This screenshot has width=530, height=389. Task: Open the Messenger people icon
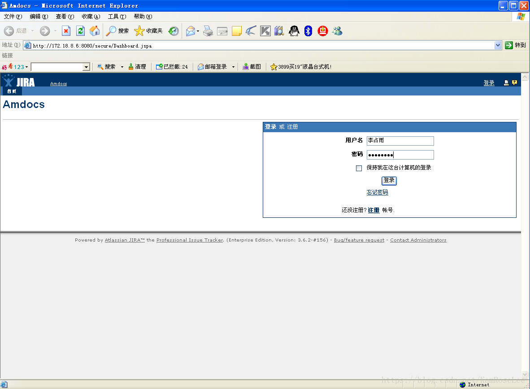point(337,31)
